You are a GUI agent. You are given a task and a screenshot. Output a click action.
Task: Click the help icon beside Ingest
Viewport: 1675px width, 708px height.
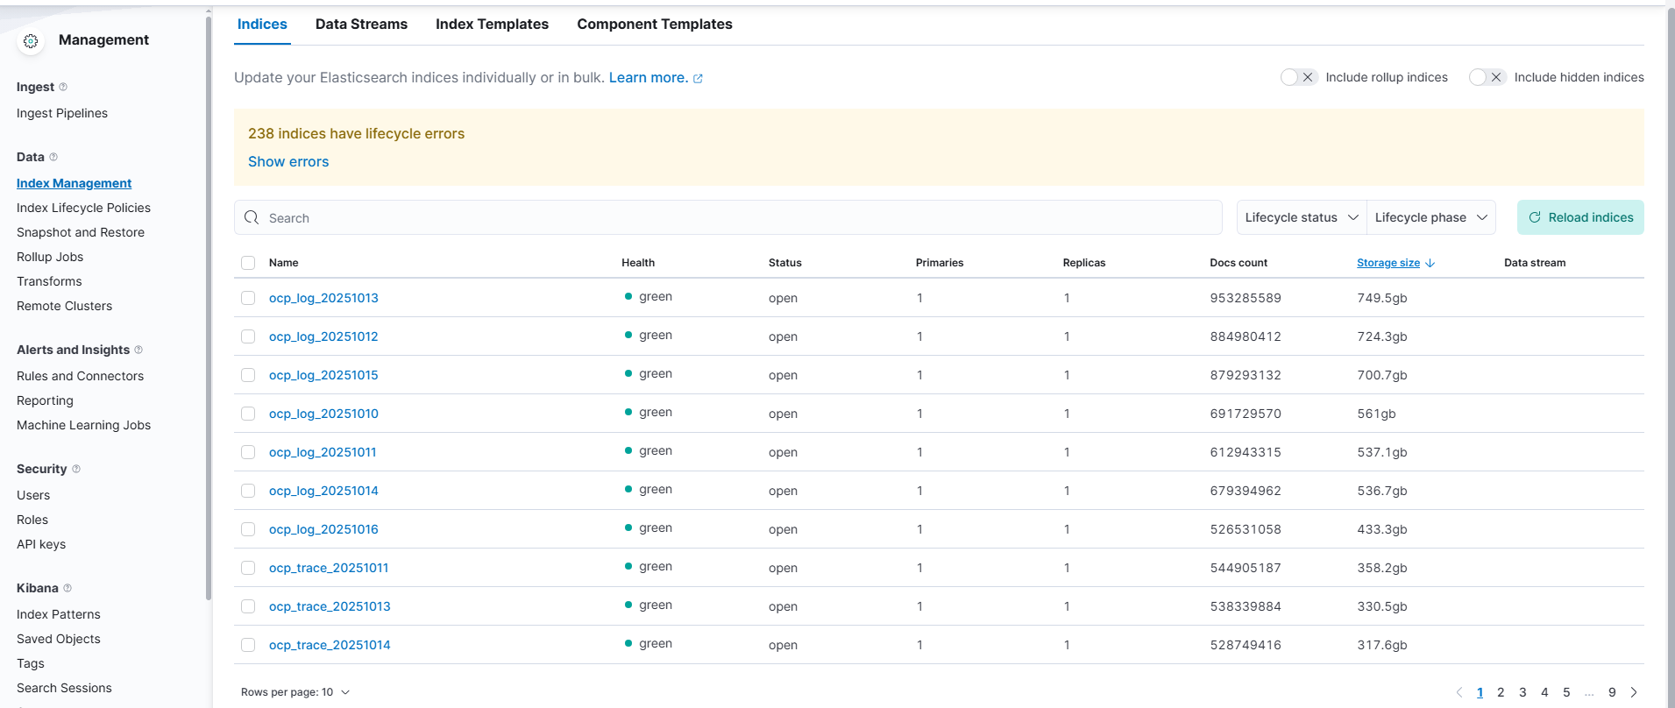(x=63, y=87)
